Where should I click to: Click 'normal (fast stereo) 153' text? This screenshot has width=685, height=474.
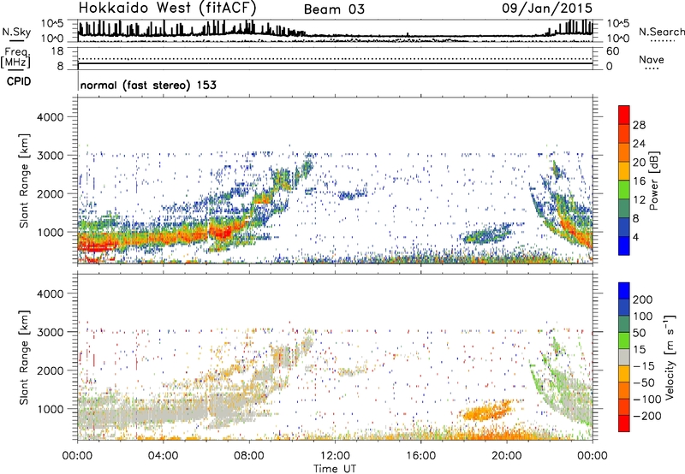148,85
